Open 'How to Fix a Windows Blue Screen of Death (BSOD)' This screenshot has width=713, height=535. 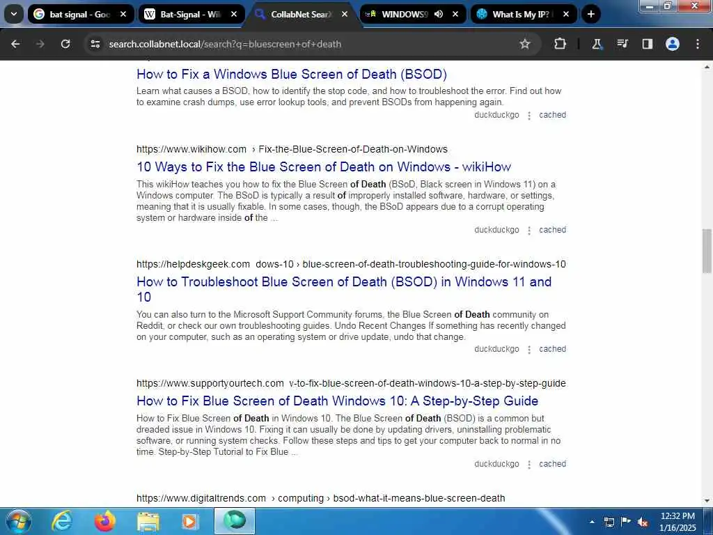point(292,74)
